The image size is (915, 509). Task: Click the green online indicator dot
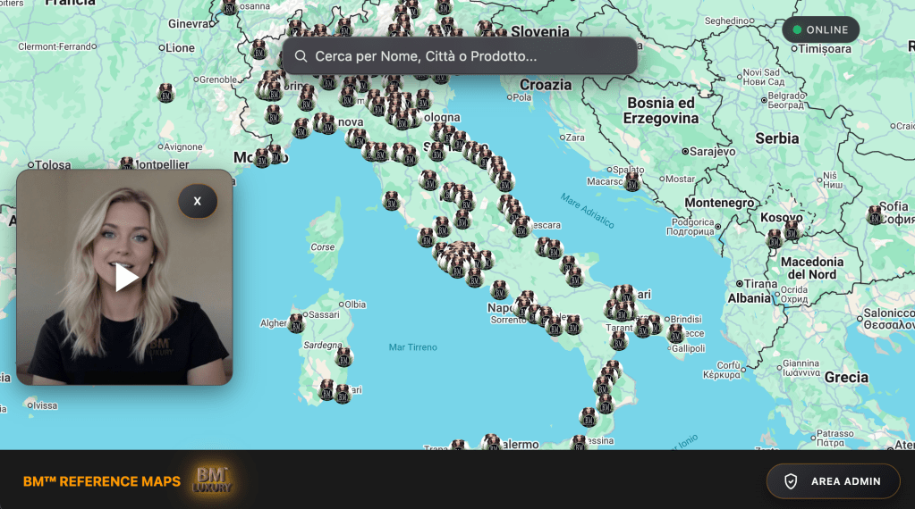click(797, 29)
